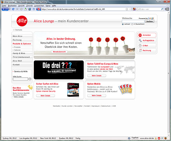171x141 pixels.
Task: Open the Extras menu
Action: tap(48, 6)
